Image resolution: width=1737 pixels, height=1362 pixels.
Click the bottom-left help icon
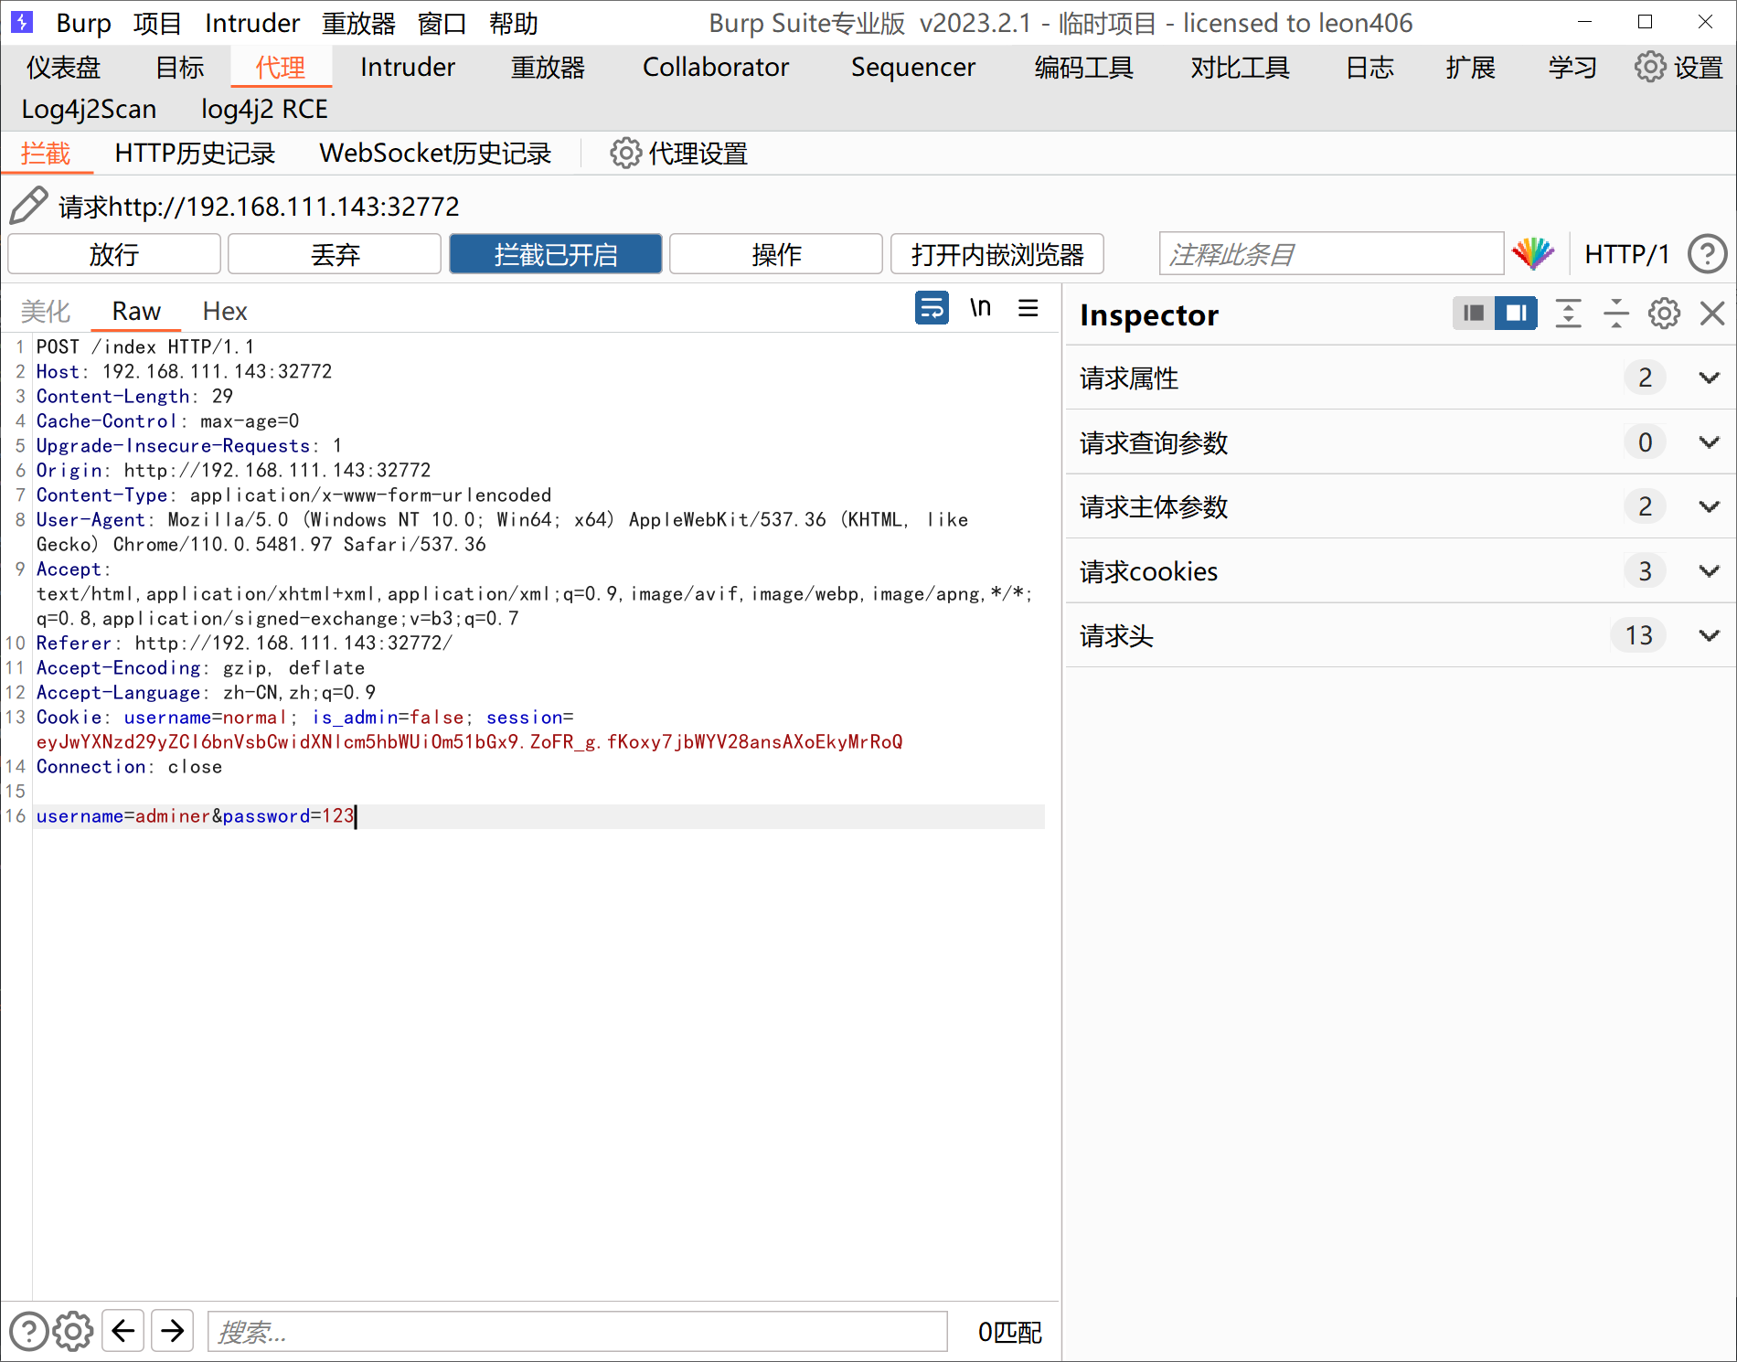28,1331
